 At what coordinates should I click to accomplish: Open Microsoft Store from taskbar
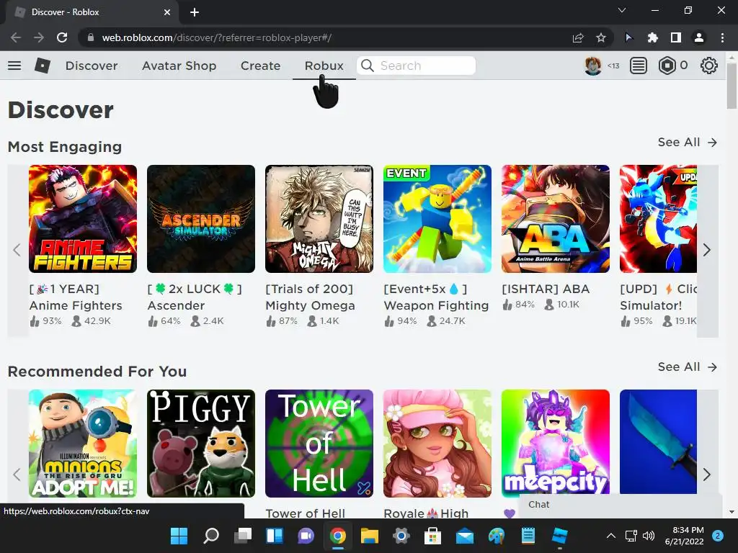[x=432, y=536]
